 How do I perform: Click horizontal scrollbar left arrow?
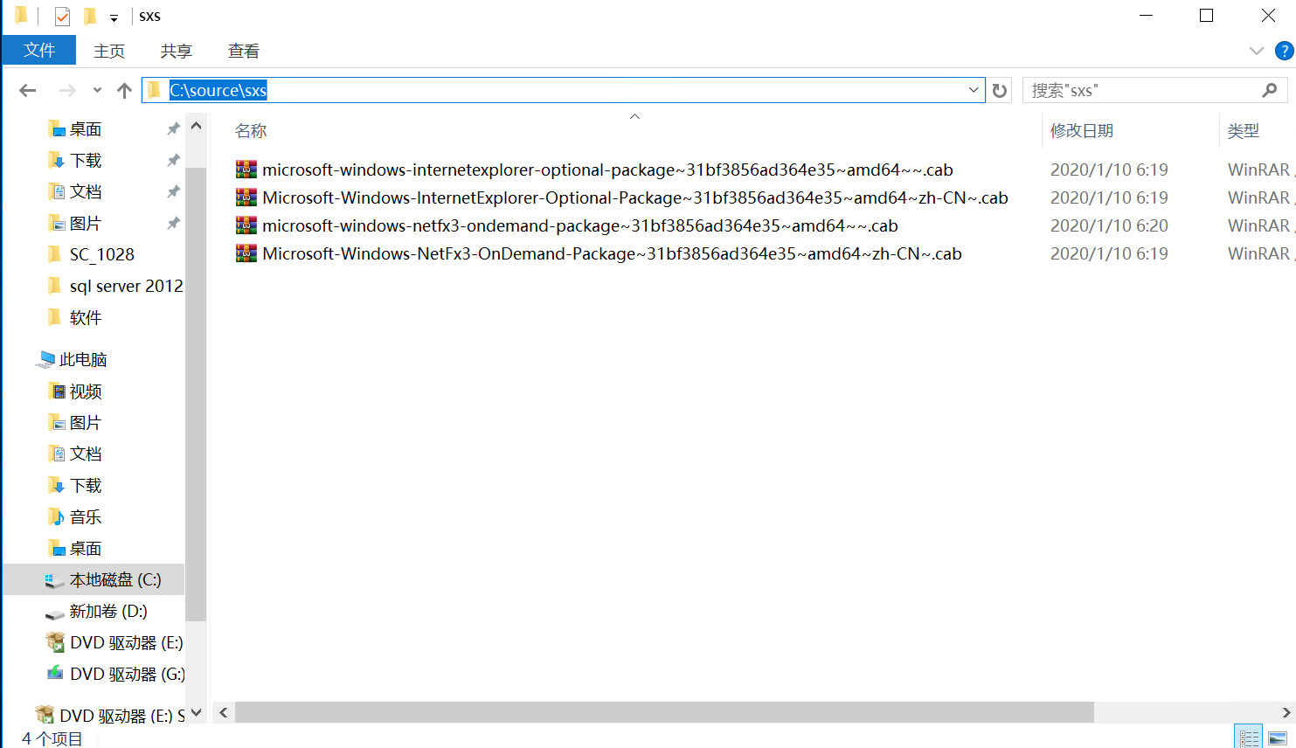pyautogui.click(x=224, y=713)
